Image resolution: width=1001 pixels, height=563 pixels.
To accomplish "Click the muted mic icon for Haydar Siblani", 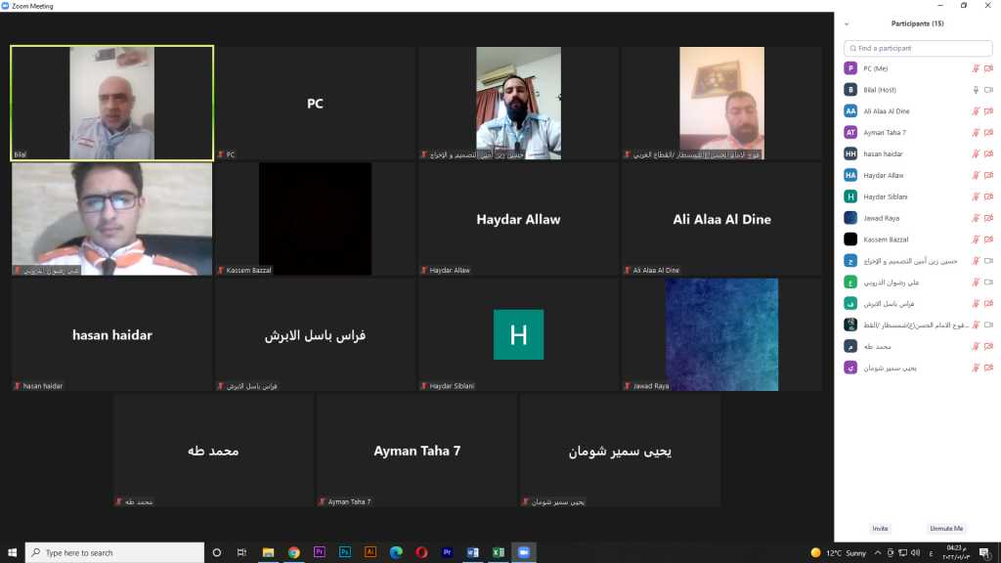I will (975, 196).
